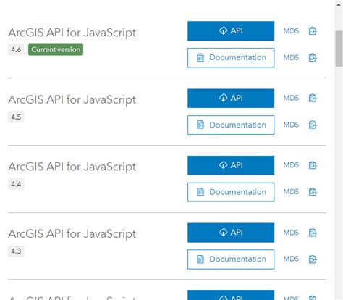The image size is (343, 300).
Task: Download Documentation for version 4.4
Action: click(231, 192)
